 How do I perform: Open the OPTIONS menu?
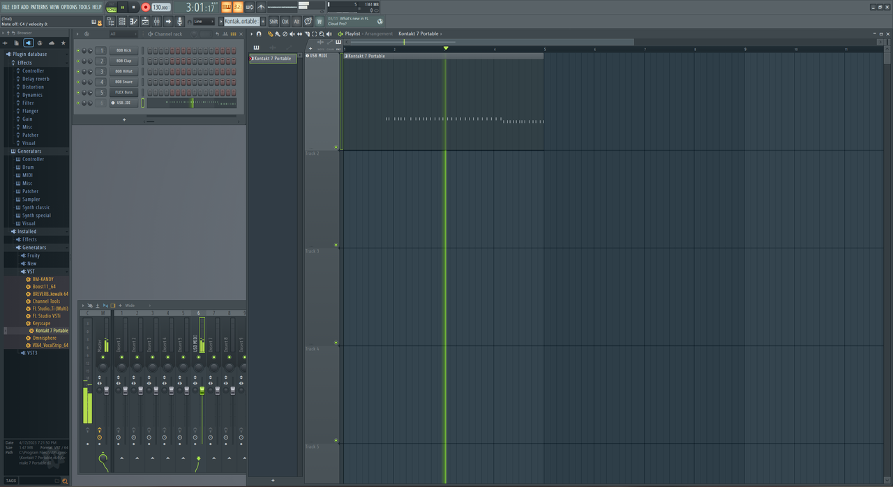[x=69, y=7]
